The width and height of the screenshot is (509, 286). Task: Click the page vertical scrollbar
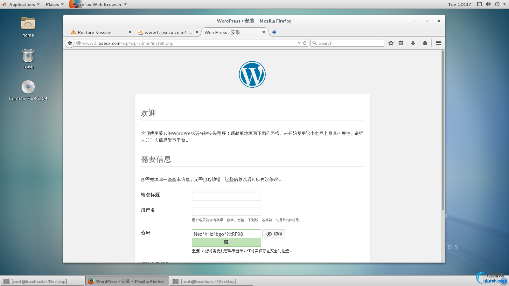pos(443,130)
